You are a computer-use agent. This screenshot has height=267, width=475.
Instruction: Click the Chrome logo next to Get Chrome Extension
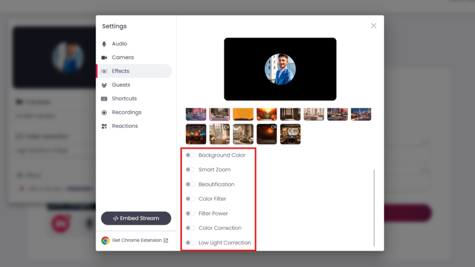104,241
